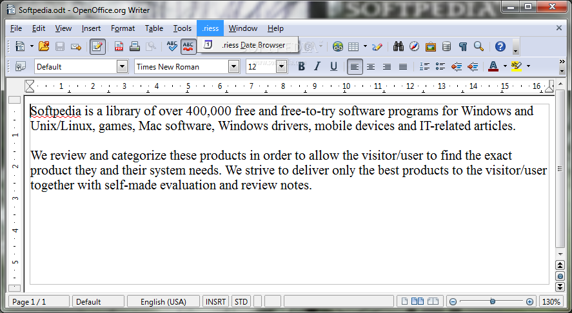Screen dimensions: 572x313
Task: Click the Default paragraph style field
Action: 76,67
